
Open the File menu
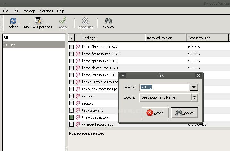click(x=5, y=11)
